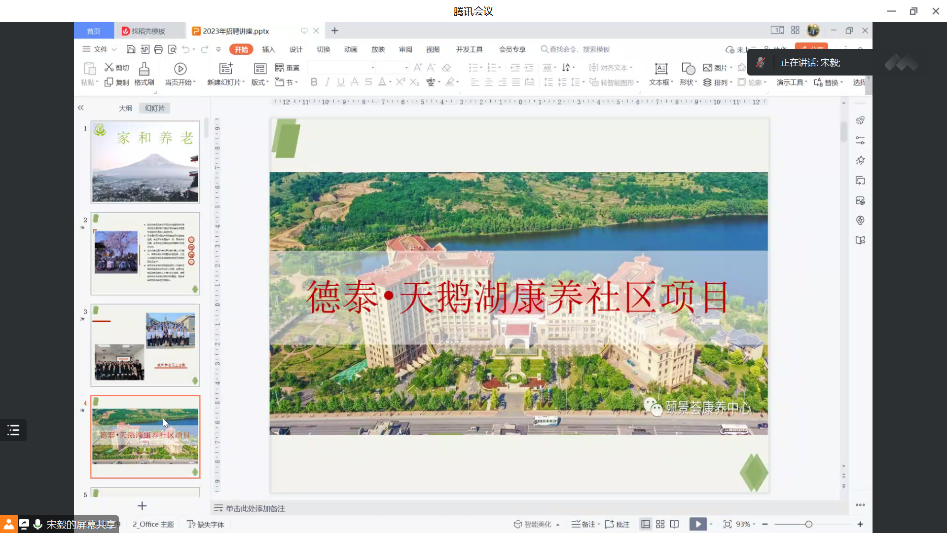Click slide 2 thumbnail

[x=145, y=254]
